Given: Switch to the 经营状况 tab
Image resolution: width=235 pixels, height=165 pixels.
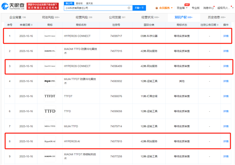Looking at the screenshot, I should (x=150, y=17).
